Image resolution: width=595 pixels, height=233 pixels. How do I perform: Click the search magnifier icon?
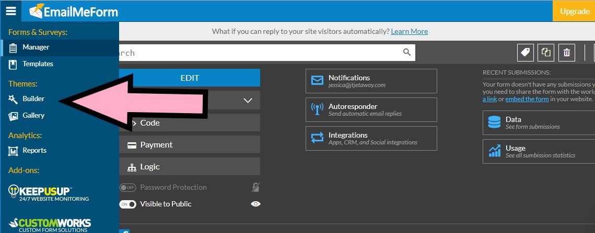(407, 52)
